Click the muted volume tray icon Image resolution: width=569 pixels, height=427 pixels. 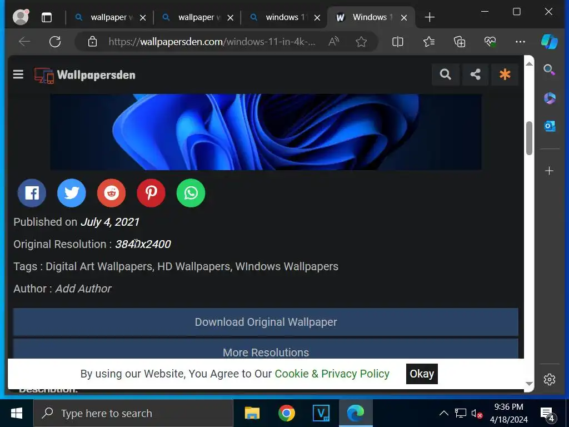(x=476, y=414)
